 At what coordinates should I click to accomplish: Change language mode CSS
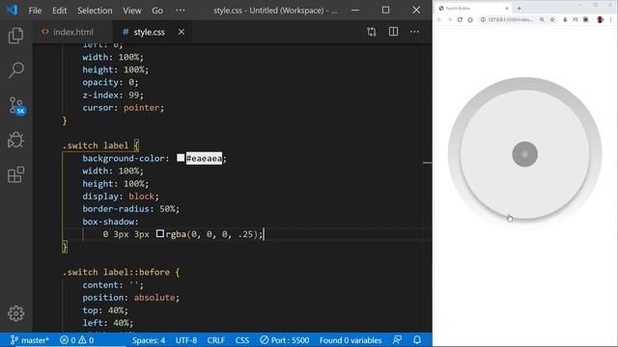point(242,340)
